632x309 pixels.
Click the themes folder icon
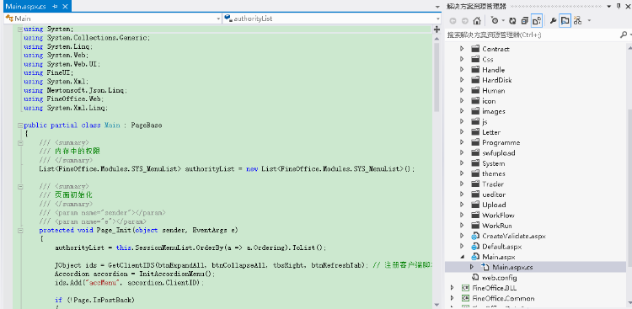coord(474,173)
